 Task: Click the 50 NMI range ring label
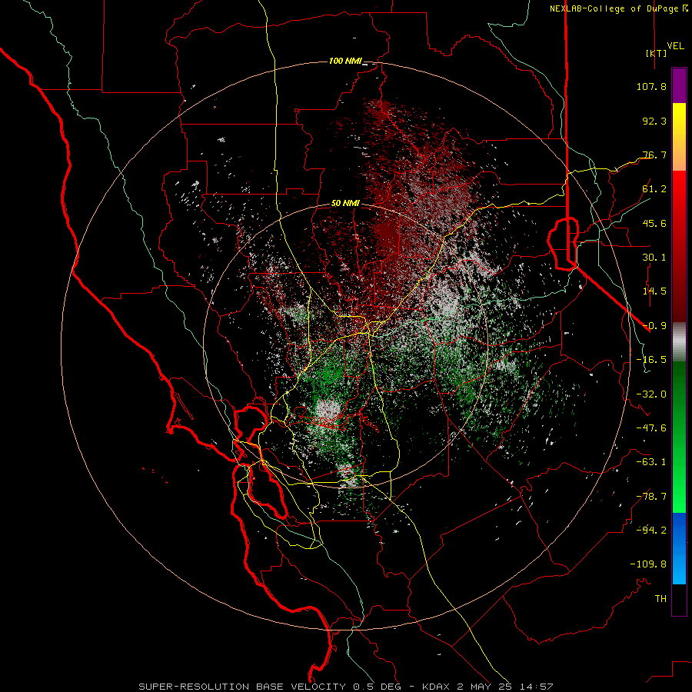pos(345,204)
